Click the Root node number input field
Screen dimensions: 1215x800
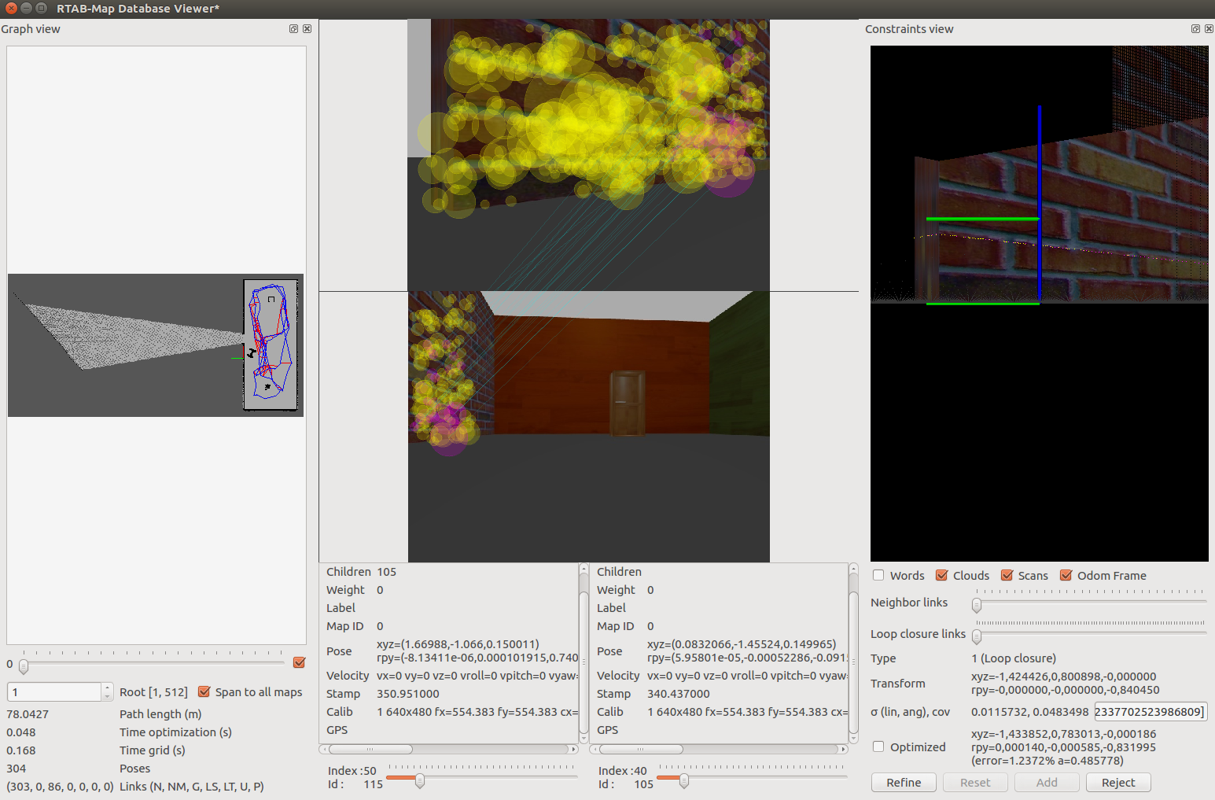54,691
